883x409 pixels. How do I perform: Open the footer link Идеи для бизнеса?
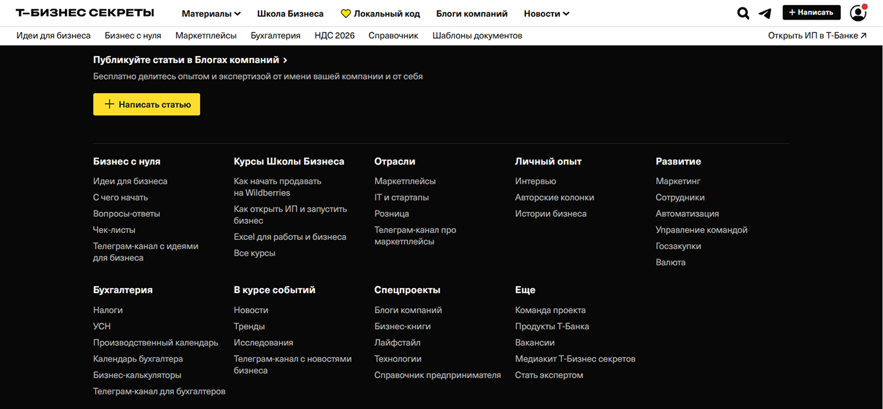131,181
